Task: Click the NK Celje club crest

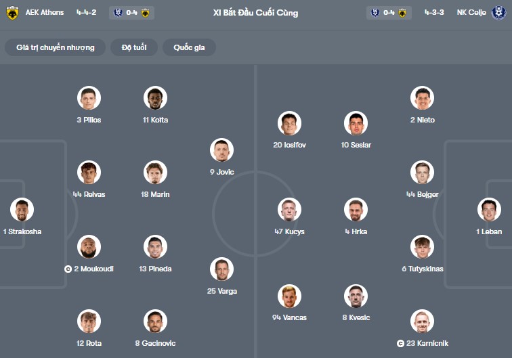Action: [498, 13]
